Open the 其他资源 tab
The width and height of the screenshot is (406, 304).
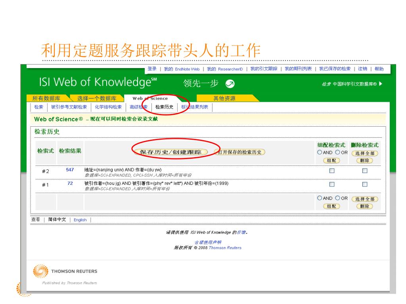(x=224, y=98)
